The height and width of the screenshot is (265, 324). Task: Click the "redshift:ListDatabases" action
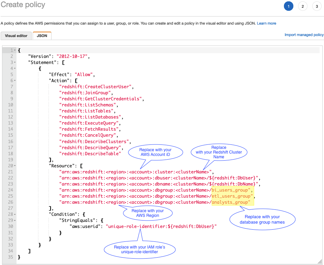point(90,117)
